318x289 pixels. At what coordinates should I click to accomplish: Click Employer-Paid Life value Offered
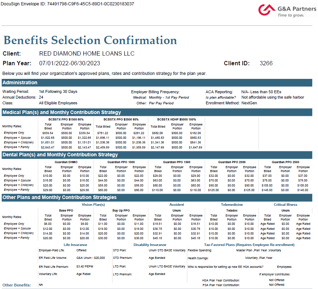81,250
